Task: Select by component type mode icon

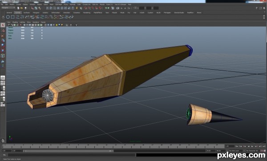Action: (40, 8)
